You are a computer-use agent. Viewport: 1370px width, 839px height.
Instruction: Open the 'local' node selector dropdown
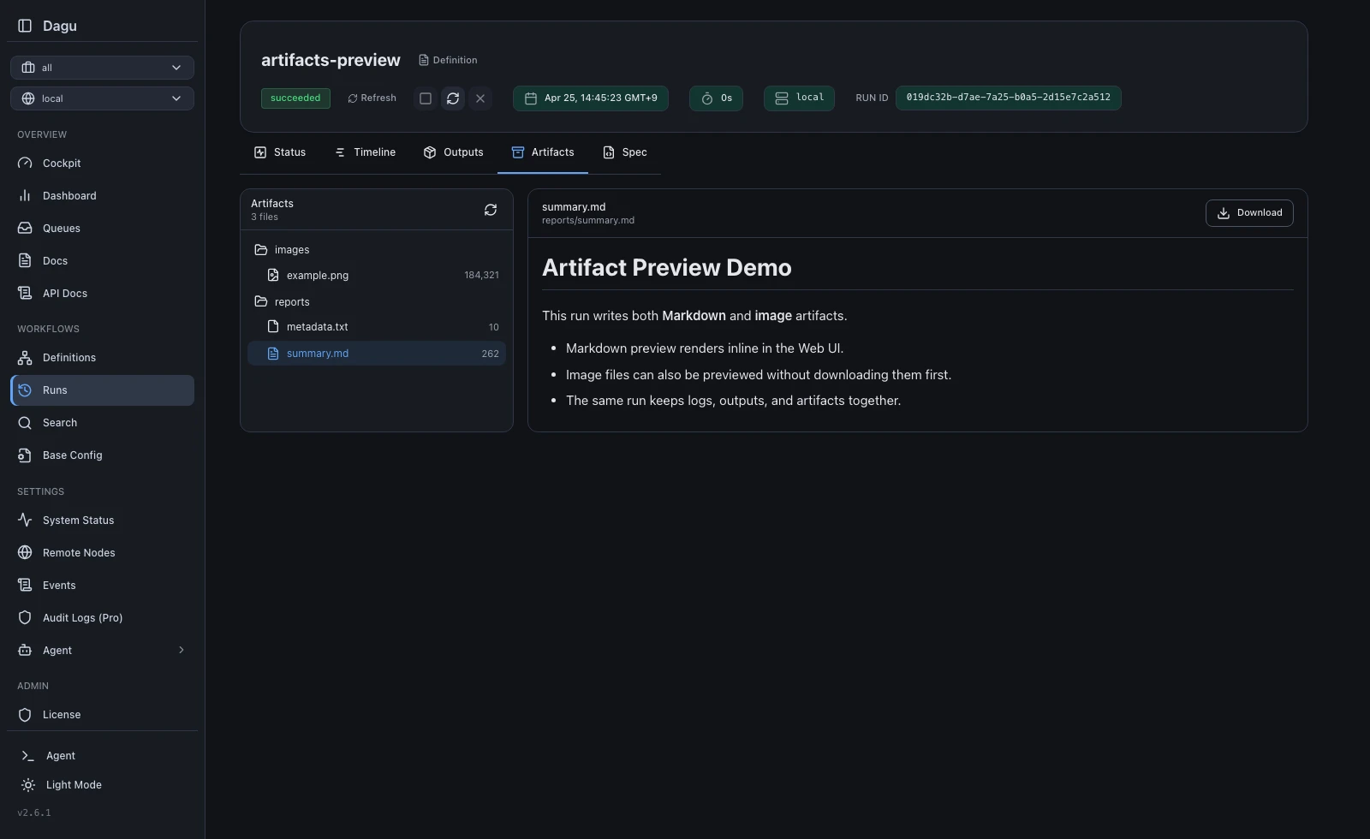click(x=102, y=98)
